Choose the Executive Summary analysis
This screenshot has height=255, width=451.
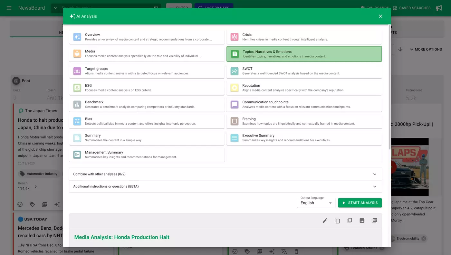coord(304,138)
